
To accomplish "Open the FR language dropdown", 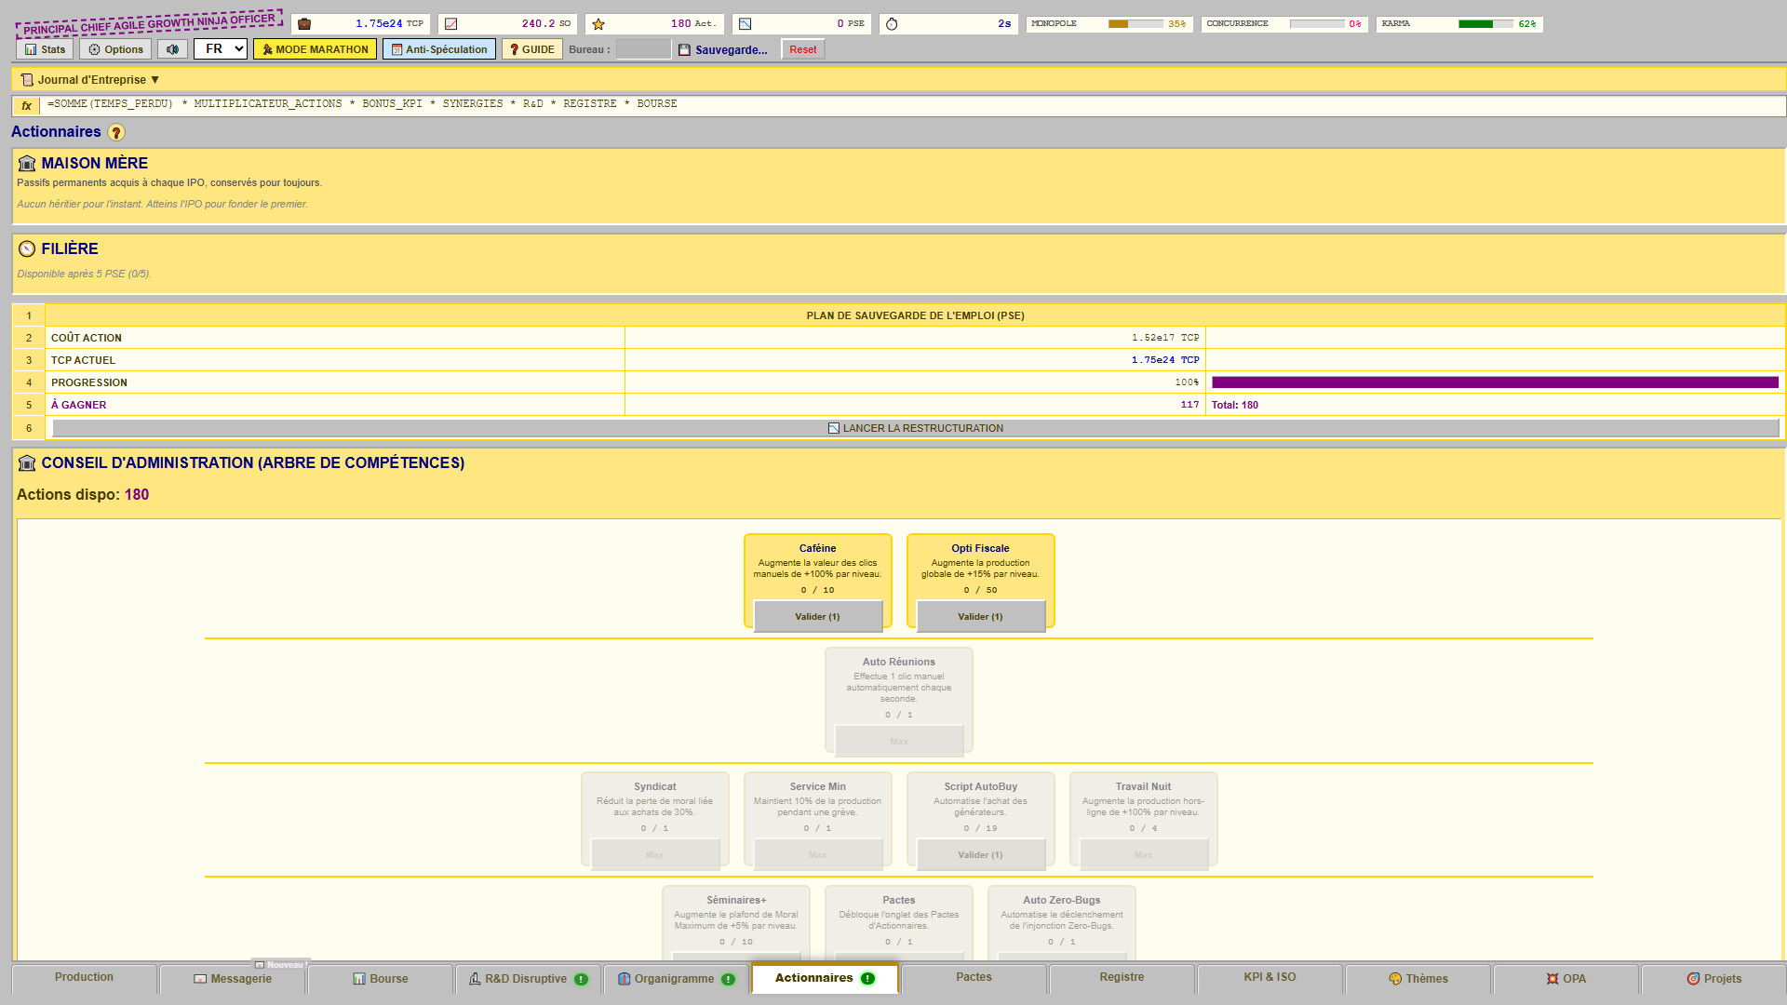I will (x=221, y=49).
